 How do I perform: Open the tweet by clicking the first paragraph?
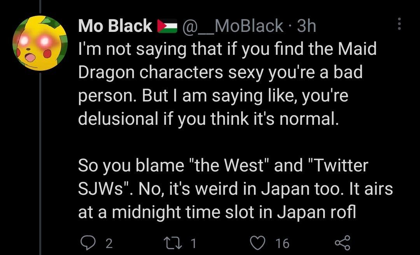point(218,84)
